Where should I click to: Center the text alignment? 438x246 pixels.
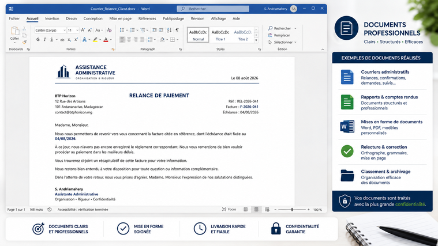click(129, 40)
